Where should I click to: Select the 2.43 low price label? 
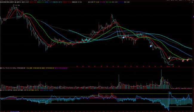click(x=172, y=65)
